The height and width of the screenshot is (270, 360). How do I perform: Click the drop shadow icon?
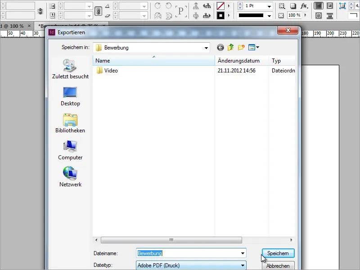click(x=293, y=6)
